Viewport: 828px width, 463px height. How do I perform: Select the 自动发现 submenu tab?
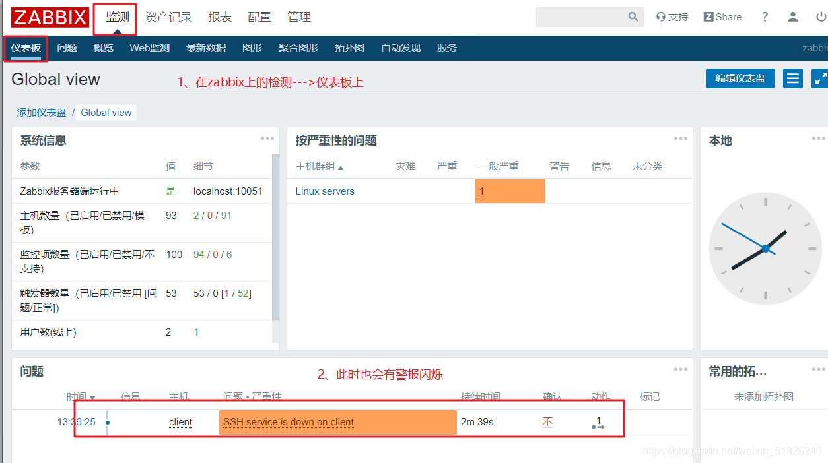click(x=401, y=47)
